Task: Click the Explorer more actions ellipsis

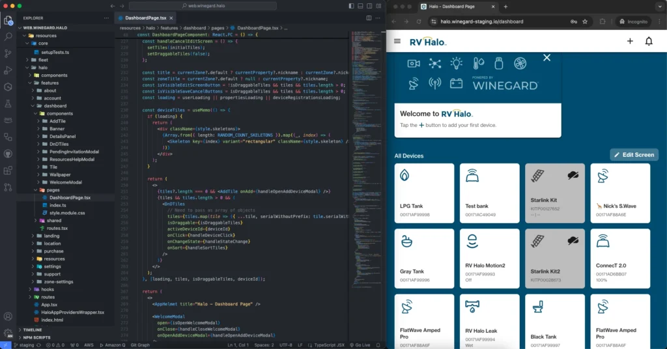Action: point(106,18)
